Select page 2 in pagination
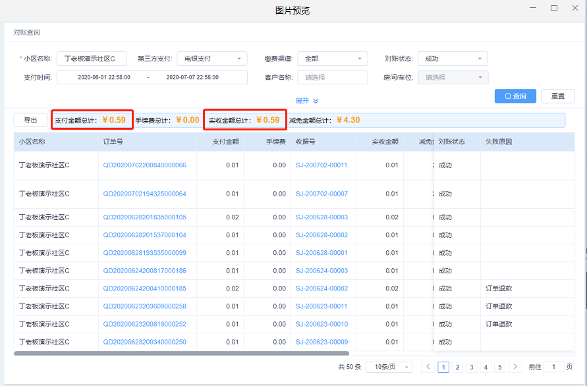 pyautogui.click(x=457, y=367)
